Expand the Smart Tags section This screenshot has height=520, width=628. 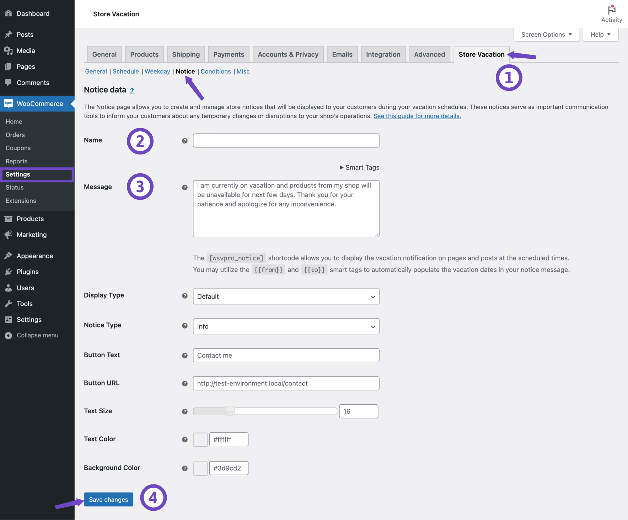[359, 167]
